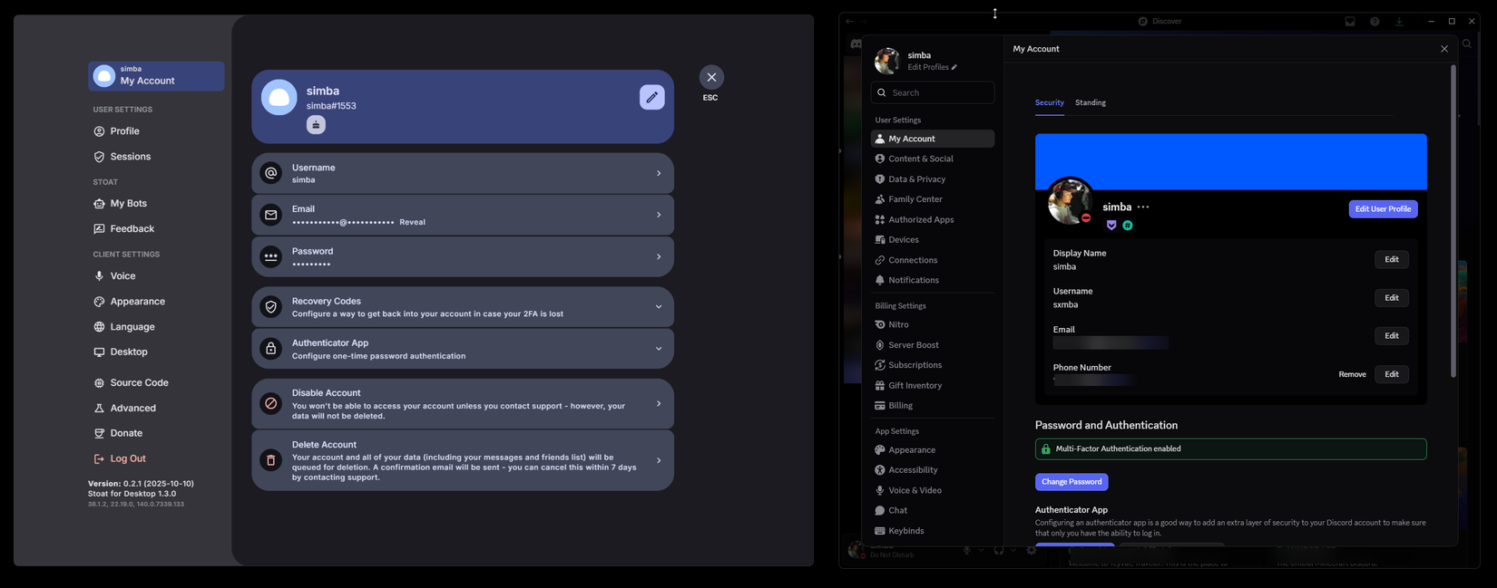Open Data & Privacy in Discord settings
The image size is (1497, 588).
[933, 179]
